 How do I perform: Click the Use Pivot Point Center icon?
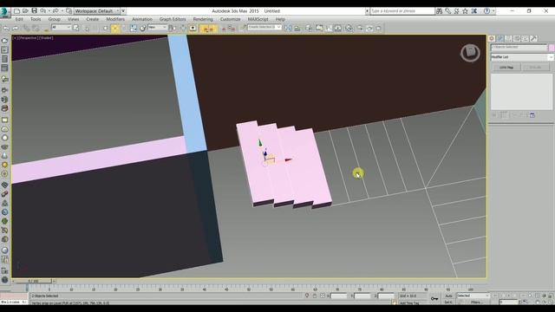173,28
